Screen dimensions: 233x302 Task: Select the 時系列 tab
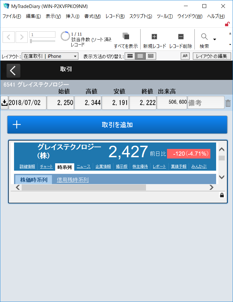pos(64,167)
